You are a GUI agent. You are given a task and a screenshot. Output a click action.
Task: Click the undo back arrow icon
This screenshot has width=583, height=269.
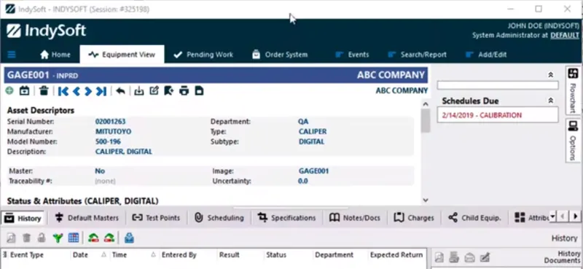point(120,91)
